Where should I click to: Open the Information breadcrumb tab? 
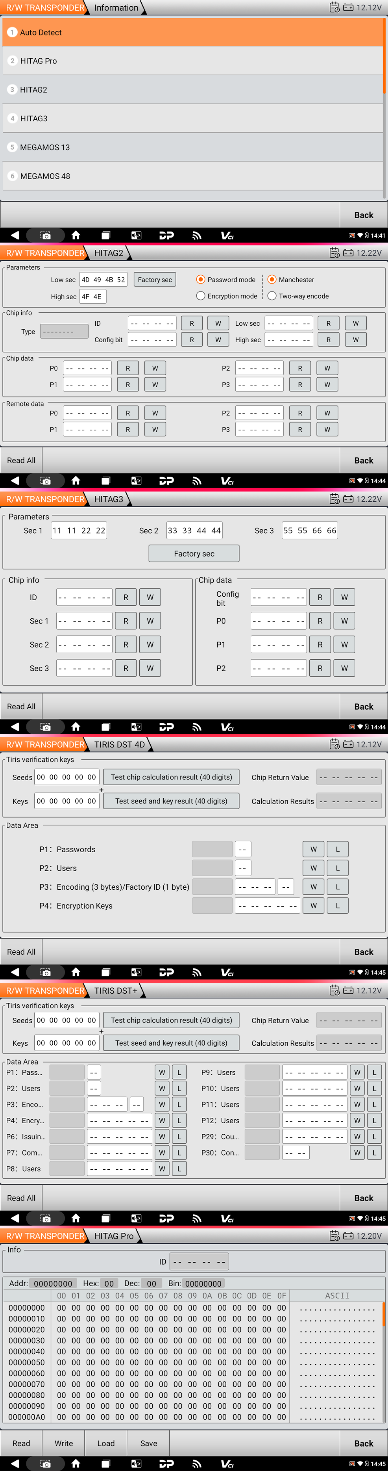[116, 7]
